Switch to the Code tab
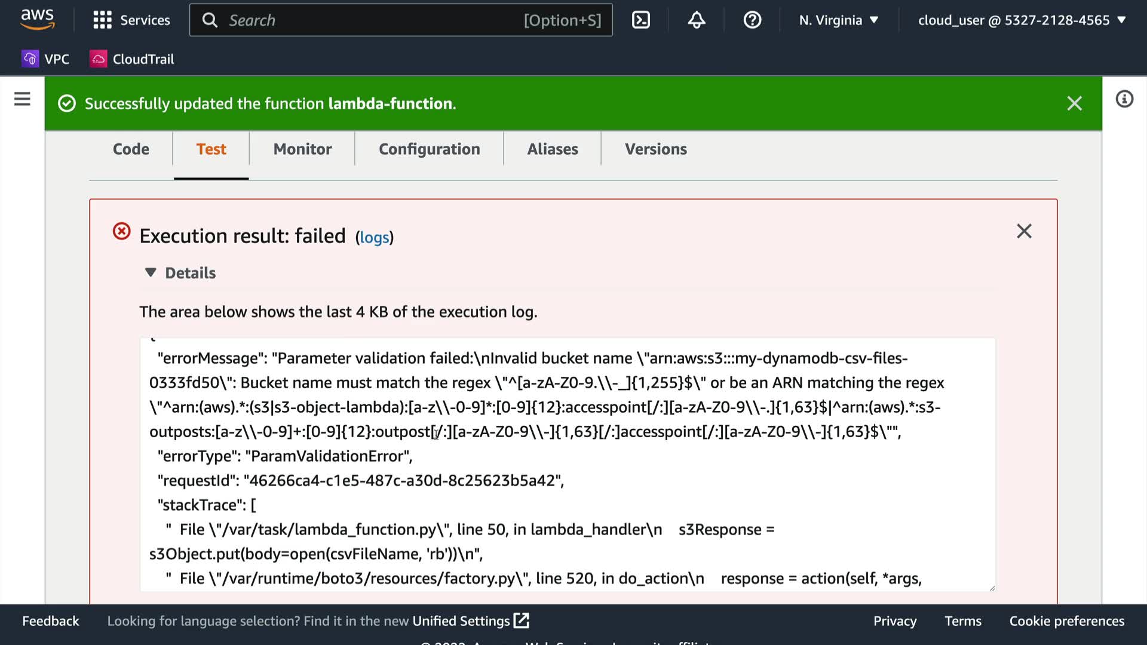 click(131, 149)
